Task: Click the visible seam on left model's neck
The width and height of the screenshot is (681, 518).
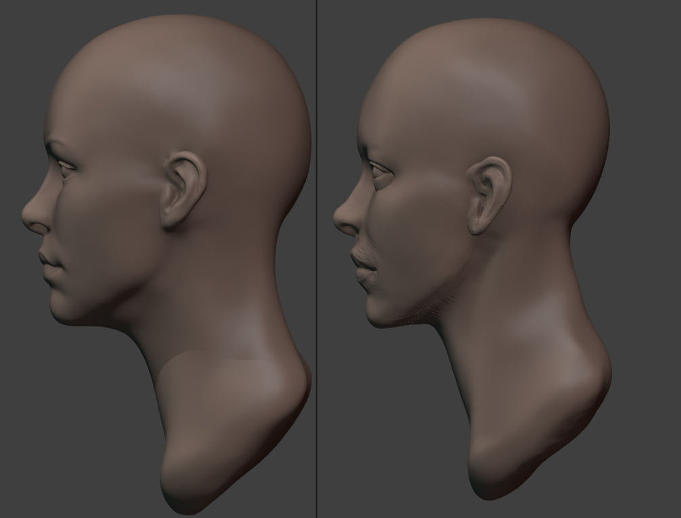Action: pyautogui.click(x=217, y=358)
